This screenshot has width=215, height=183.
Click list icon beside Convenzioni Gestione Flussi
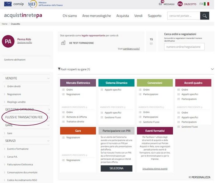(140, 122)
